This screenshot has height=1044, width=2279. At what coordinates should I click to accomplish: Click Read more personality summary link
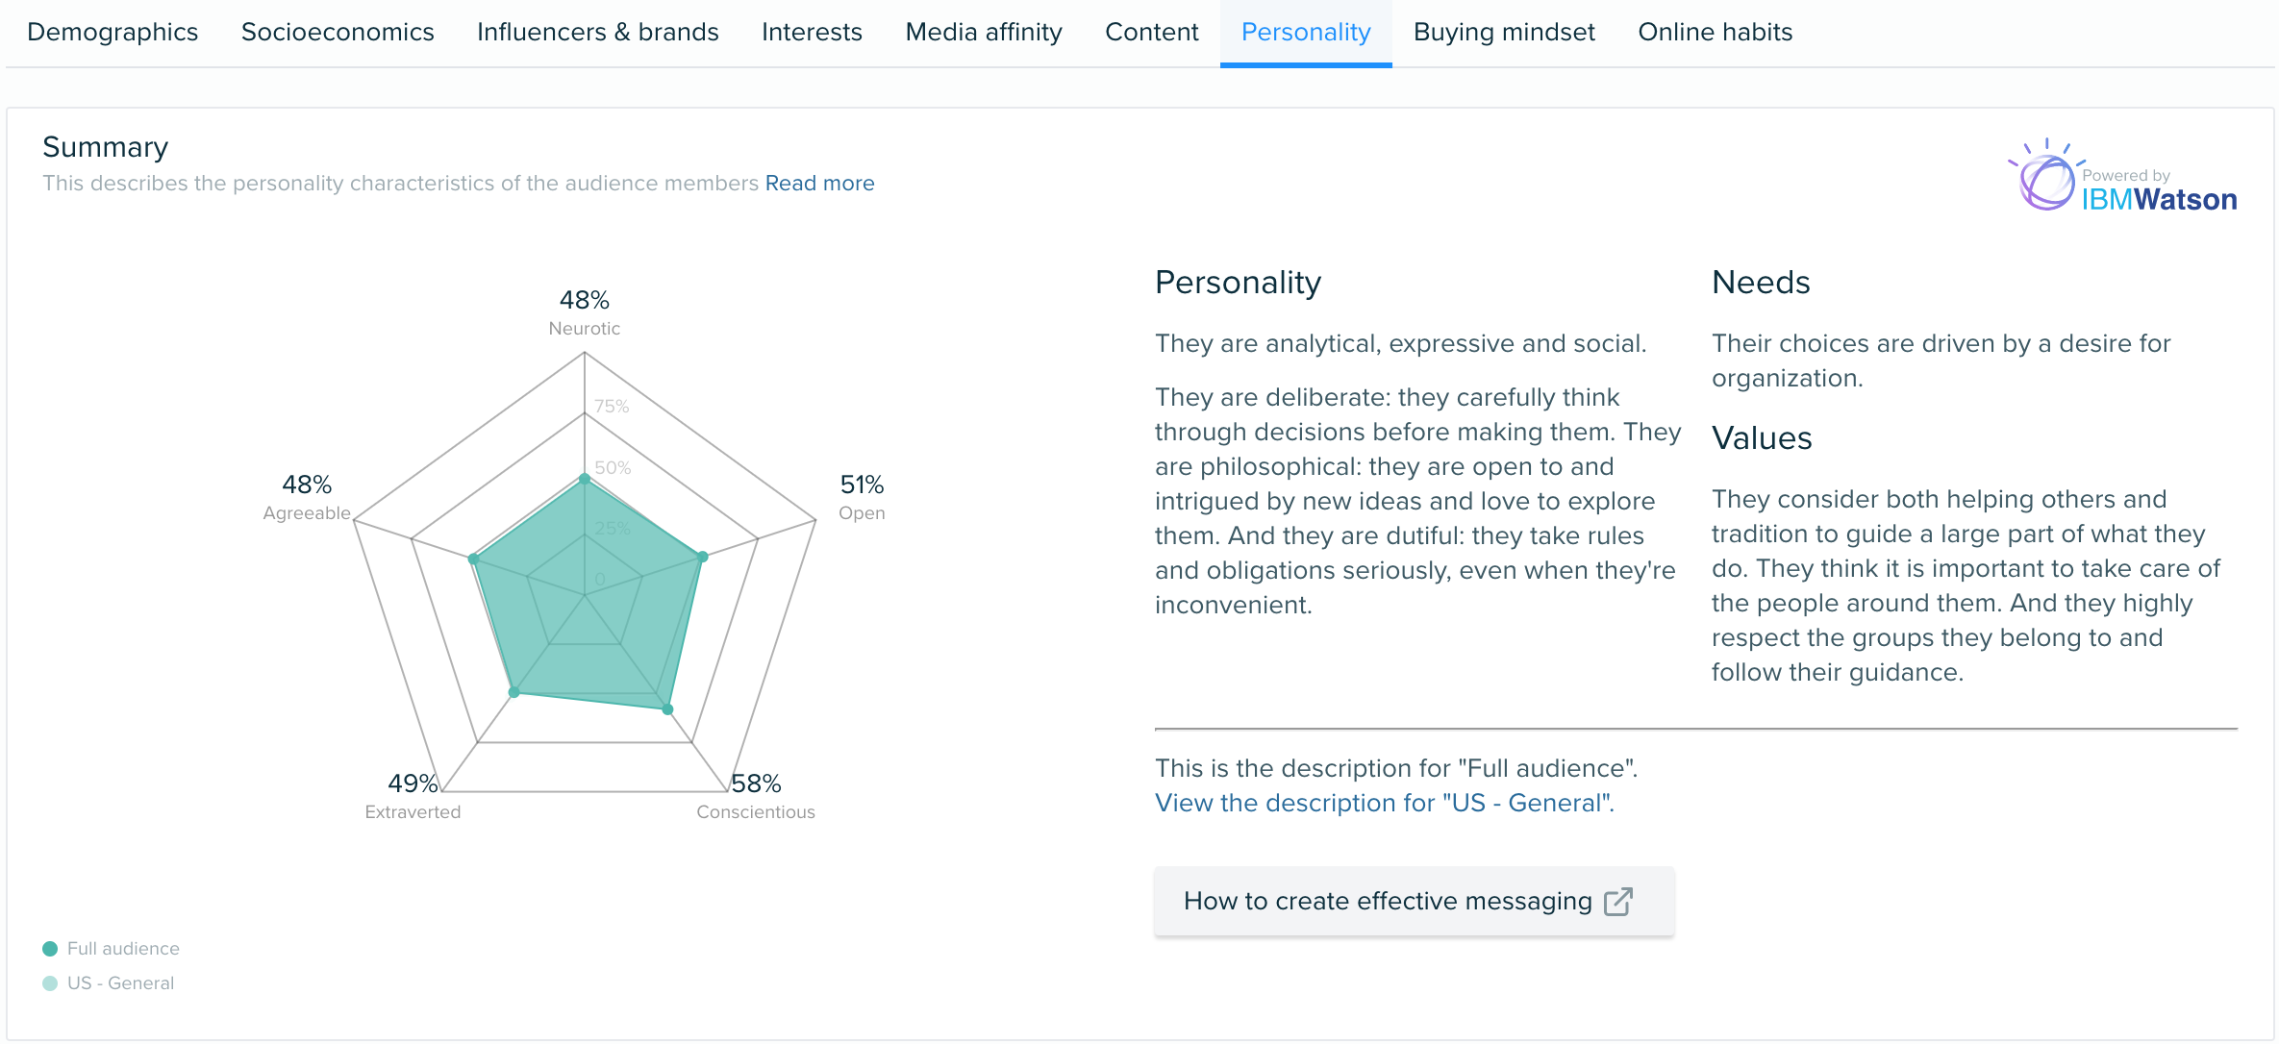pos(819,183)
